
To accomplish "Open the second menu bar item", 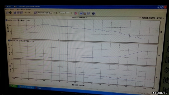I will click(12, 9).
